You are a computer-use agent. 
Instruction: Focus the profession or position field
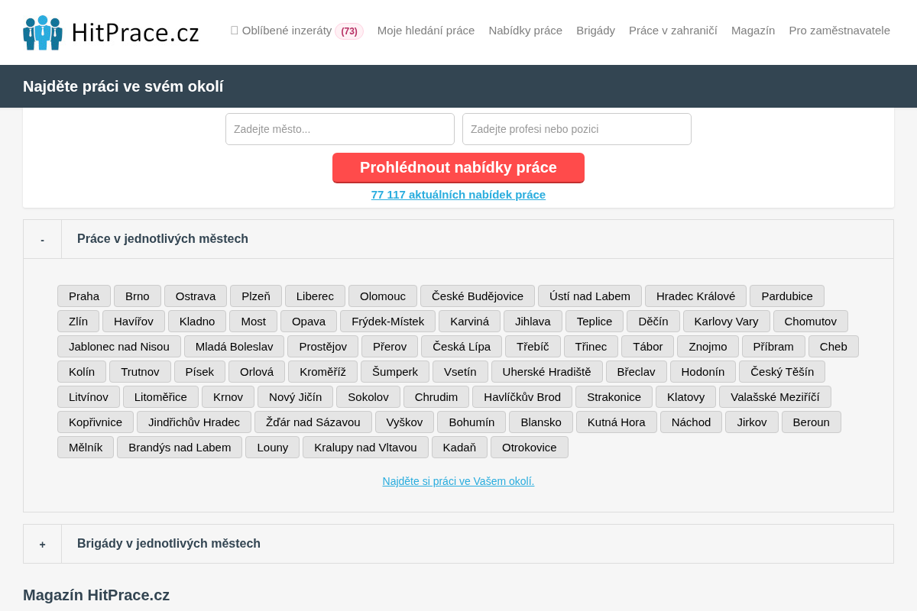pyautogui.click(x=577, y=129)
